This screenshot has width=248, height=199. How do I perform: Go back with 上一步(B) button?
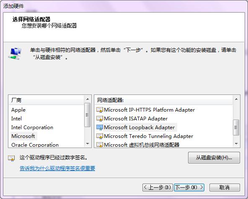tap(158, 188)
